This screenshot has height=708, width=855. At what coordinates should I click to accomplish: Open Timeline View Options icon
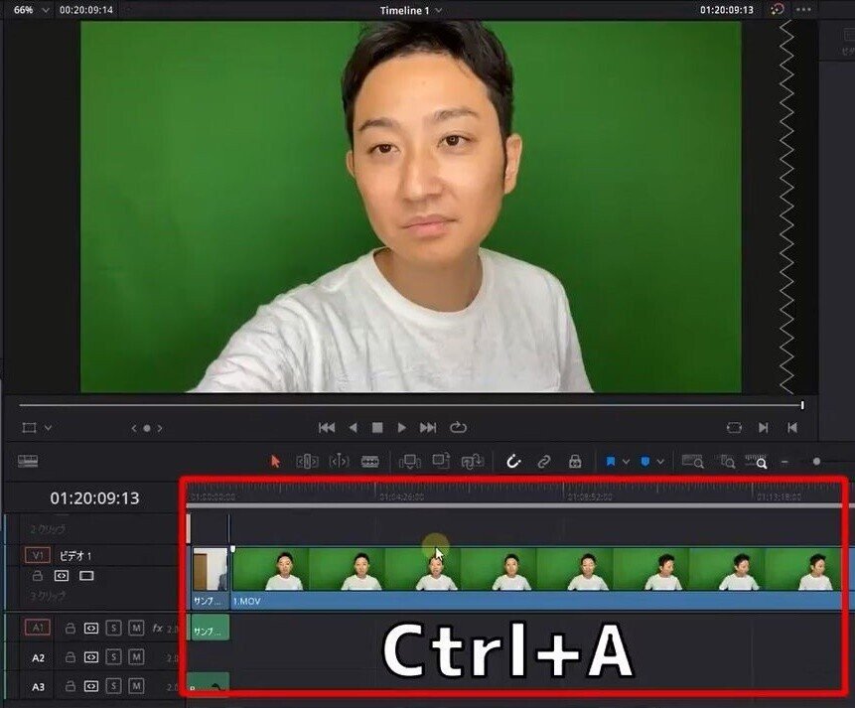[28, 462]
